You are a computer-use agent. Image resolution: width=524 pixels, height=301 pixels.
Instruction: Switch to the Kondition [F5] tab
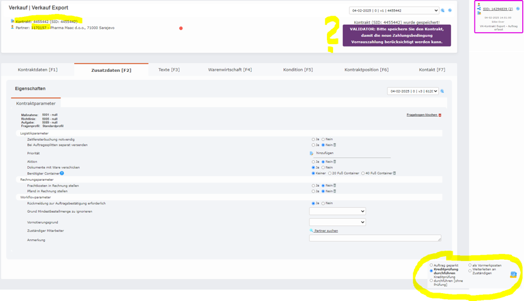[298, 70]
